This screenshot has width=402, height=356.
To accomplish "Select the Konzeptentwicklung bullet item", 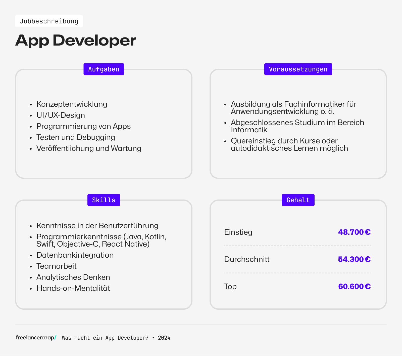I will (72, 104).
